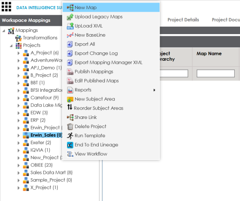
Task: Click the X_Project project icon
Action: (x=26, y=188)
